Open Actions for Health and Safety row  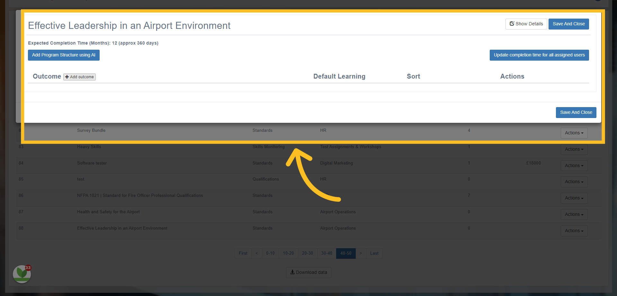574,215
